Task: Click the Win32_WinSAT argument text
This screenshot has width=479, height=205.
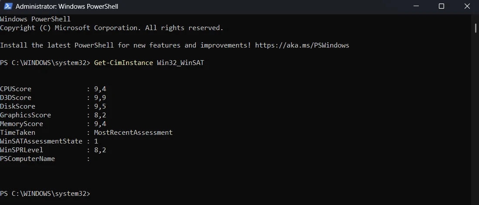Action: (x=181, y=63)
